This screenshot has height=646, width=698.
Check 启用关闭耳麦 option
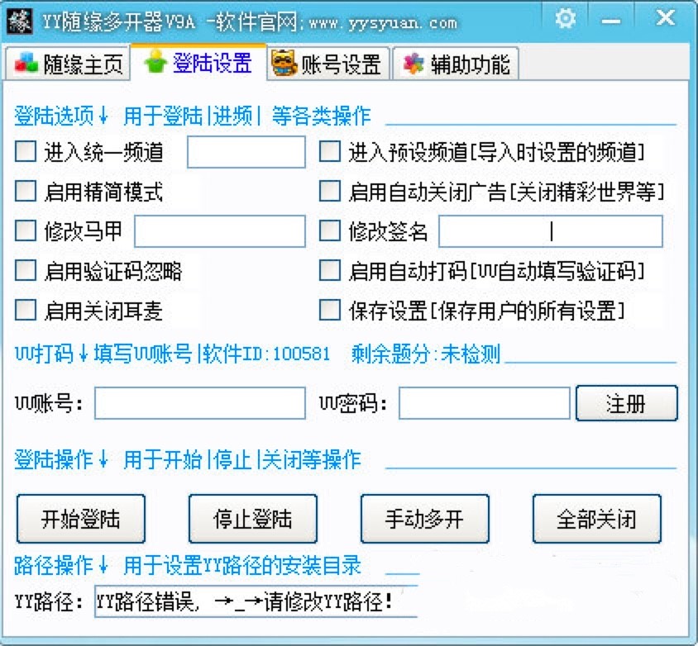[26, 311]
